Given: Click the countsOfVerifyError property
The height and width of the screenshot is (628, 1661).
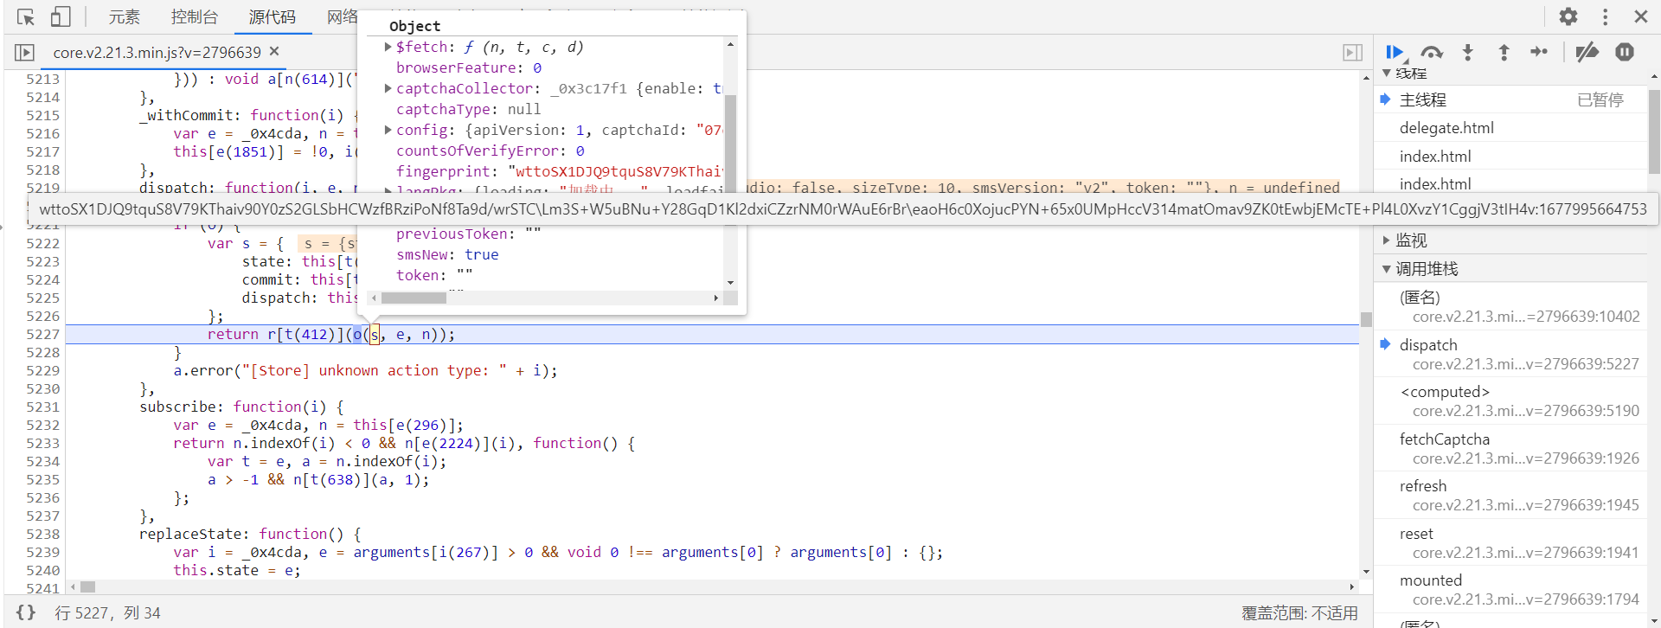Looking at the screenshot, I should click(x=491, y=151).
